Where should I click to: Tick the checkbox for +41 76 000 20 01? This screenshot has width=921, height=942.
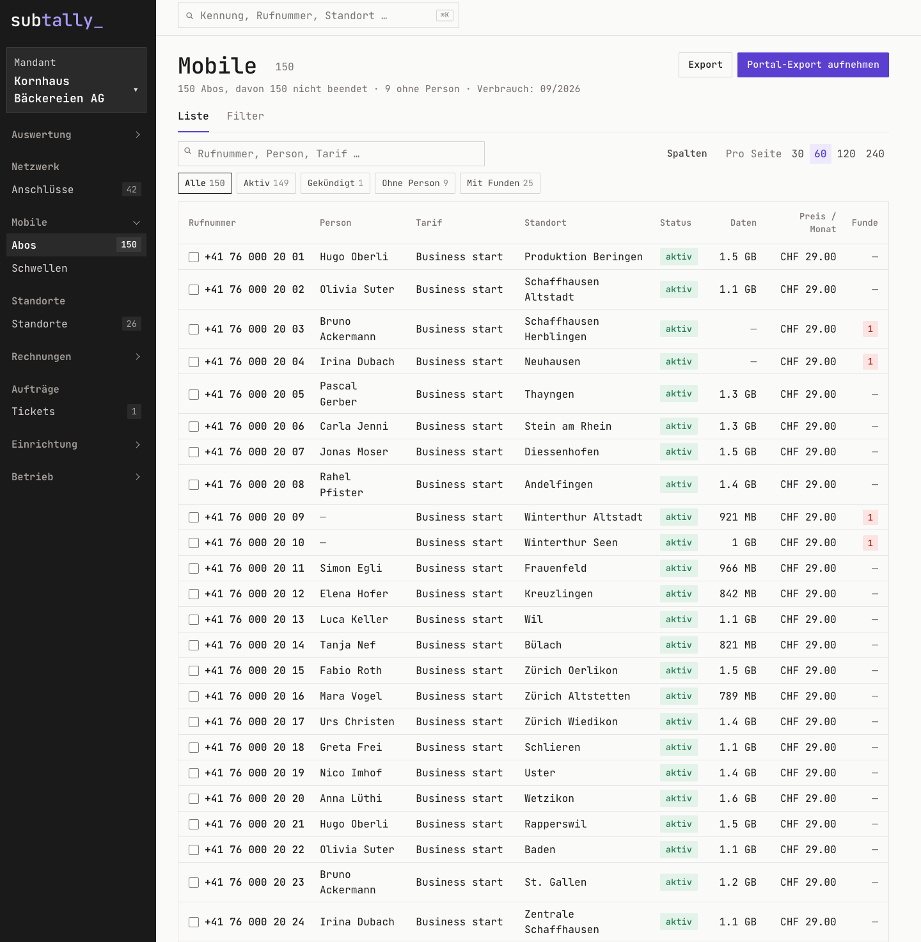point(194,257)
